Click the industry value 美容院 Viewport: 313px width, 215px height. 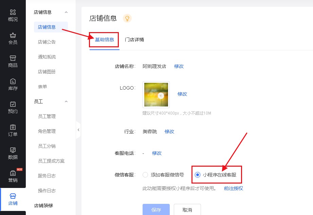pyautogui.click(x=150, y=132)
